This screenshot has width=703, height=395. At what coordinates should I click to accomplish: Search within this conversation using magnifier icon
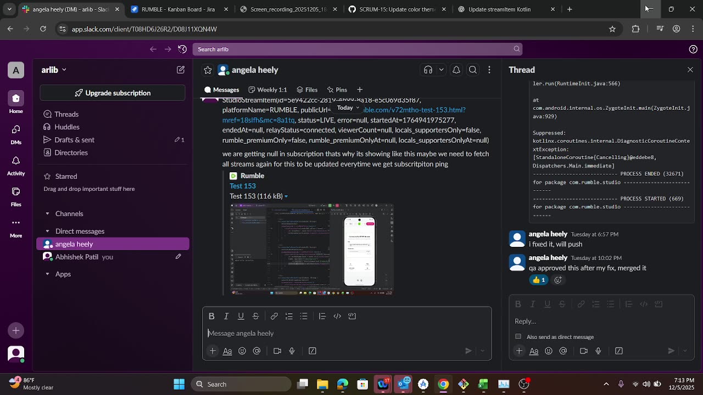point(473,70)
